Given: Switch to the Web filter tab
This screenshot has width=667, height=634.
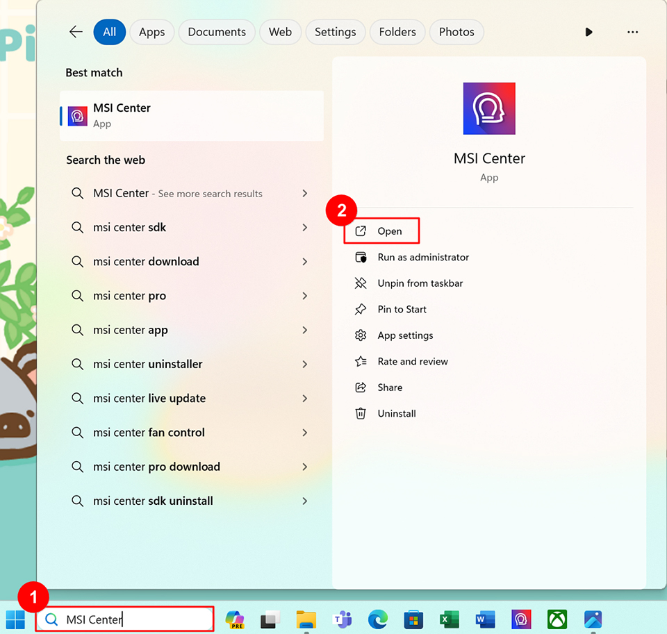Looking at the screenshot, I should [280, 32].
